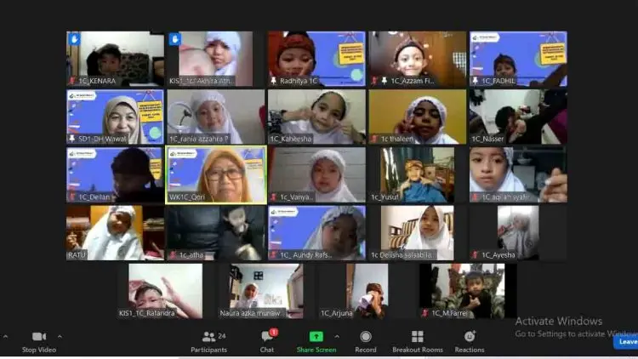Select the 1C_Kaheesha video tile
638x359 pixels.
coord(316,117)
